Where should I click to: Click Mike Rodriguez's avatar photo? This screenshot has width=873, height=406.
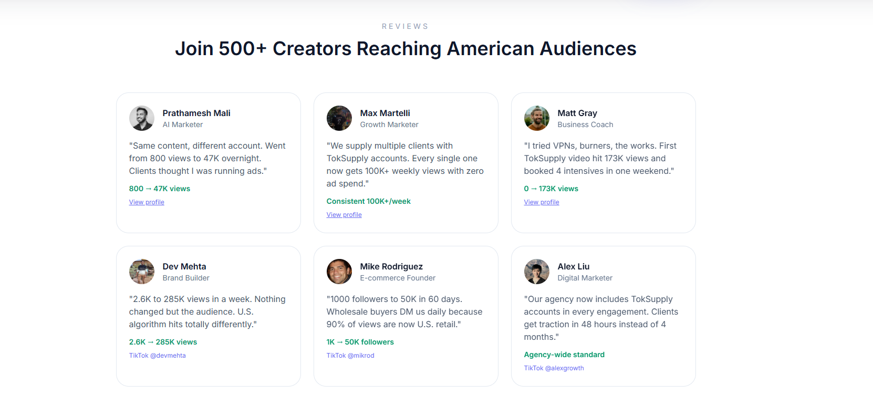[x=339, y=272]
